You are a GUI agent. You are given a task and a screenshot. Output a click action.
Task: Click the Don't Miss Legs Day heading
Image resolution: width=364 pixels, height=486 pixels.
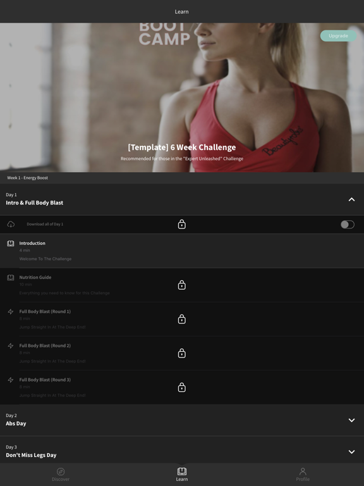coord(31,455)
